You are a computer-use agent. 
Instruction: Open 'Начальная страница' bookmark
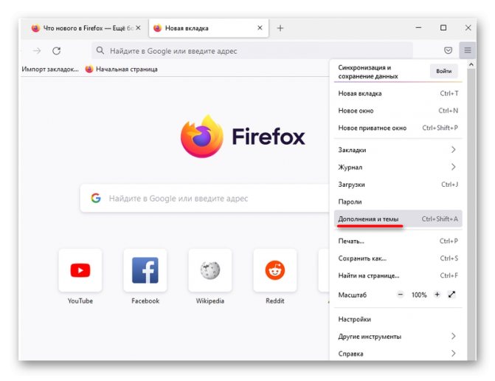tap(122, 69)
